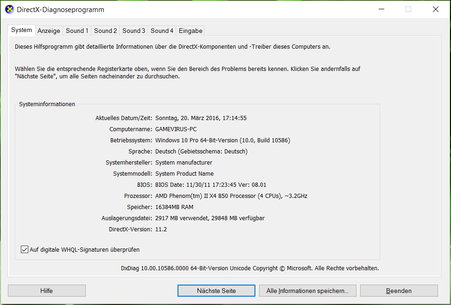Select the Sound 1 tab
Screen dimensions: 451x305
click(x=77, y=31)
